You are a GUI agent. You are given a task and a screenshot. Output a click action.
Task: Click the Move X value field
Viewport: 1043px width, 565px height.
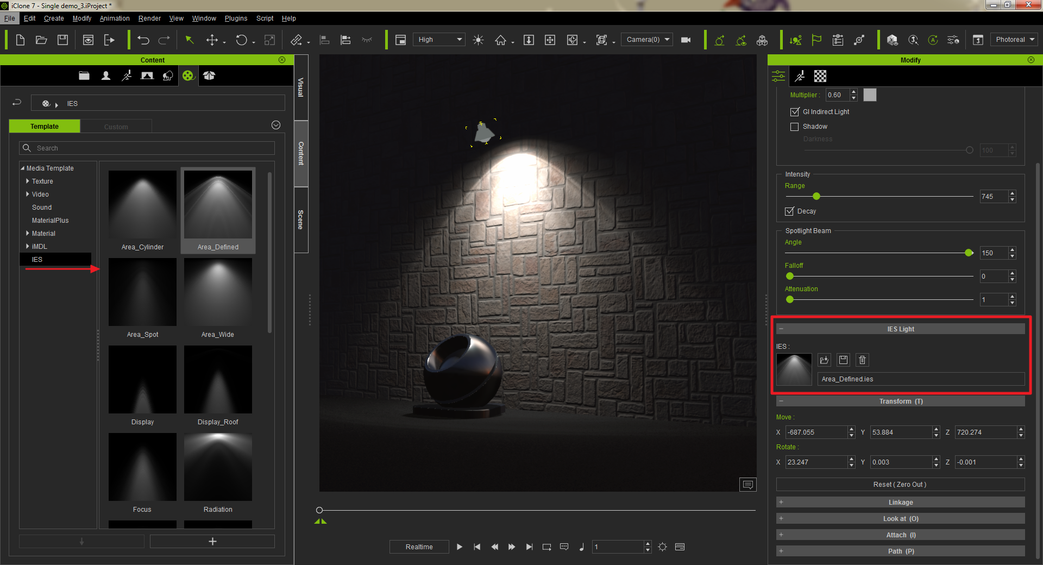816,432
